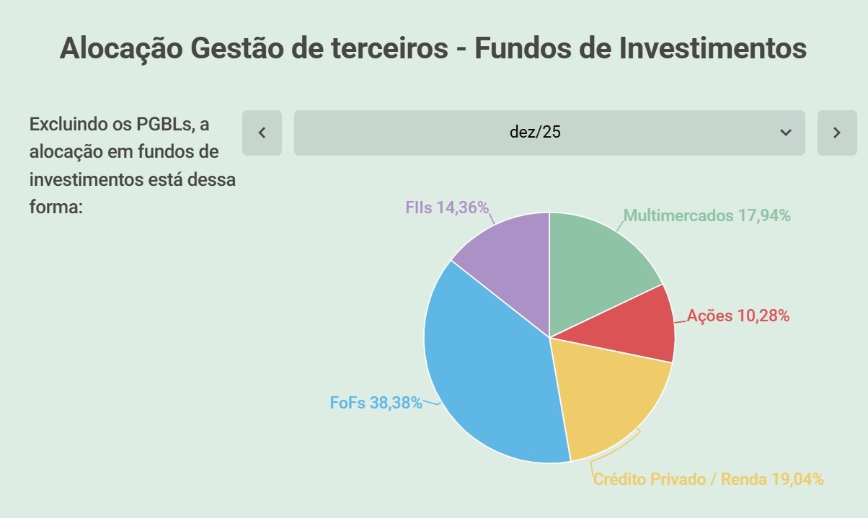
Task: Click the chart title Alocação Gestão de terceiros
Action: 434,49
